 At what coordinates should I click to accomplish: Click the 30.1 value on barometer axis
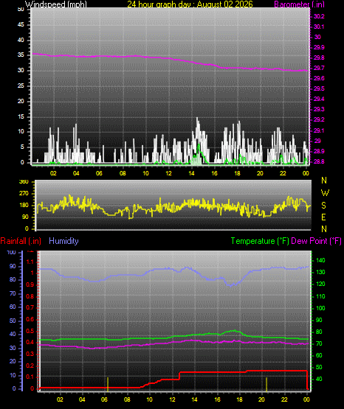[319, 27]
